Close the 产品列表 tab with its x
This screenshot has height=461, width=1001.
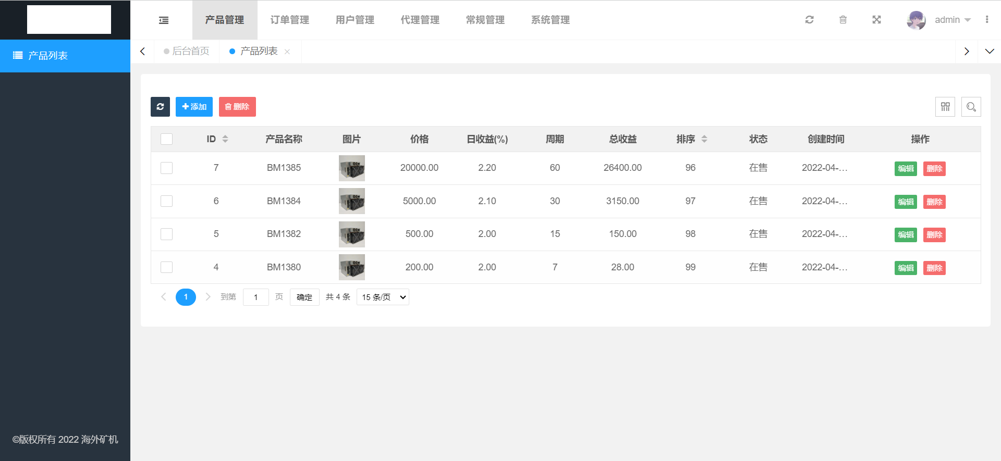[287, 52]
